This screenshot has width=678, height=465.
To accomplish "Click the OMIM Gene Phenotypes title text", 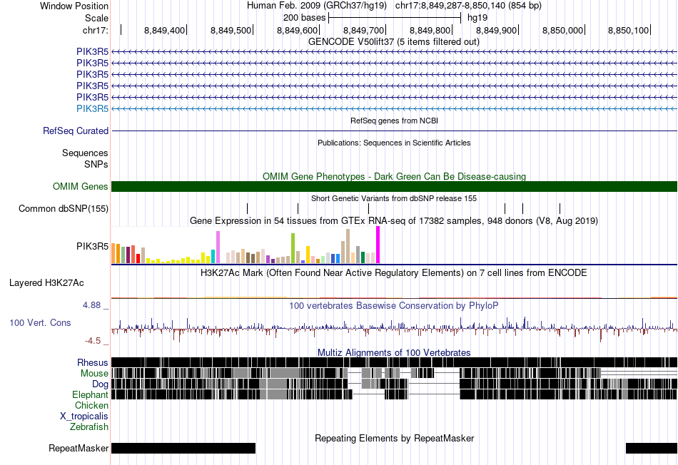I will (x=394, y=176).
